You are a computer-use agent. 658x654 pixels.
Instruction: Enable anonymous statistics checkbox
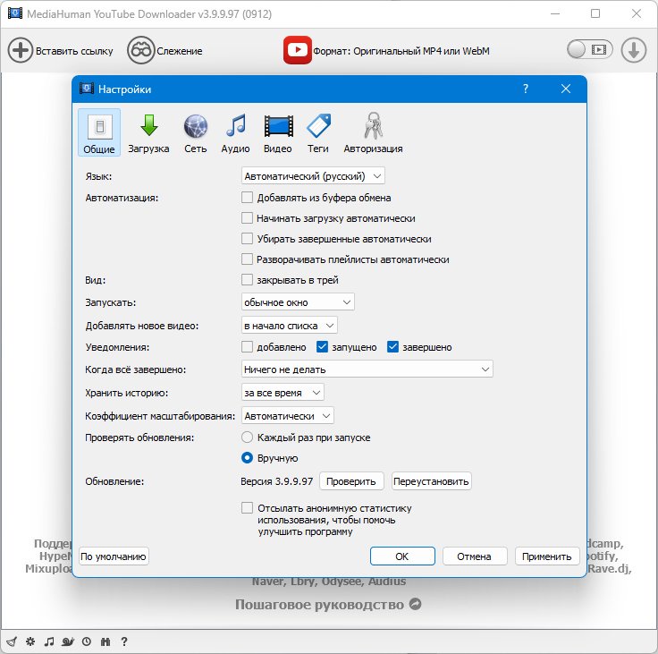pos(247,508)
